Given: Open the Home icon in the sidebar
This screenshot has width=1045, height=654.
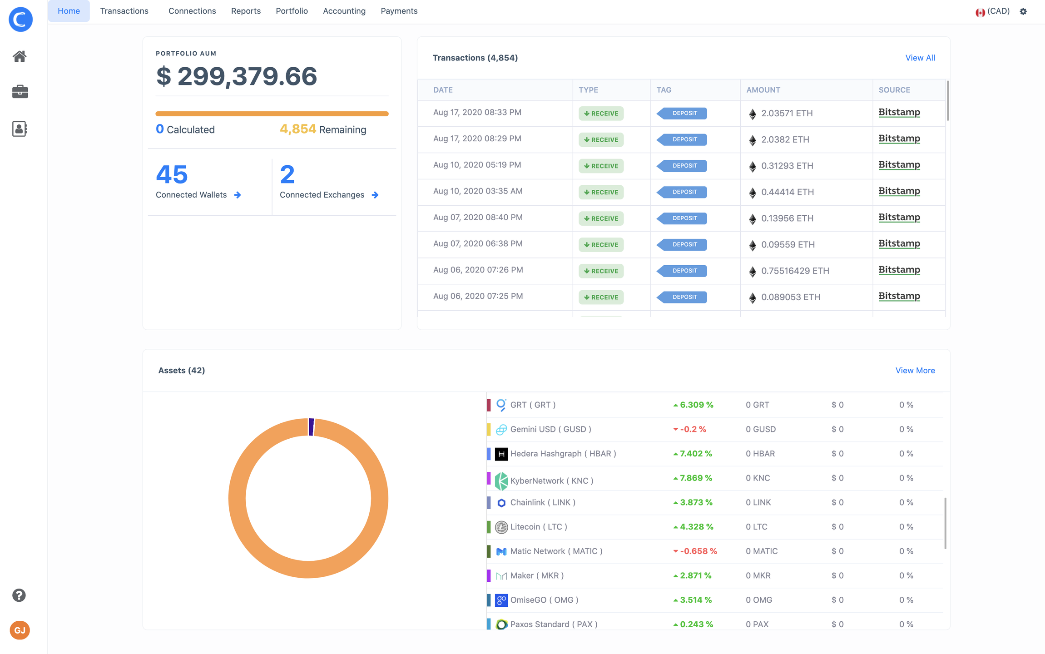Looking at the screenshot, I should pyautogui.click(x=20, y=56).
